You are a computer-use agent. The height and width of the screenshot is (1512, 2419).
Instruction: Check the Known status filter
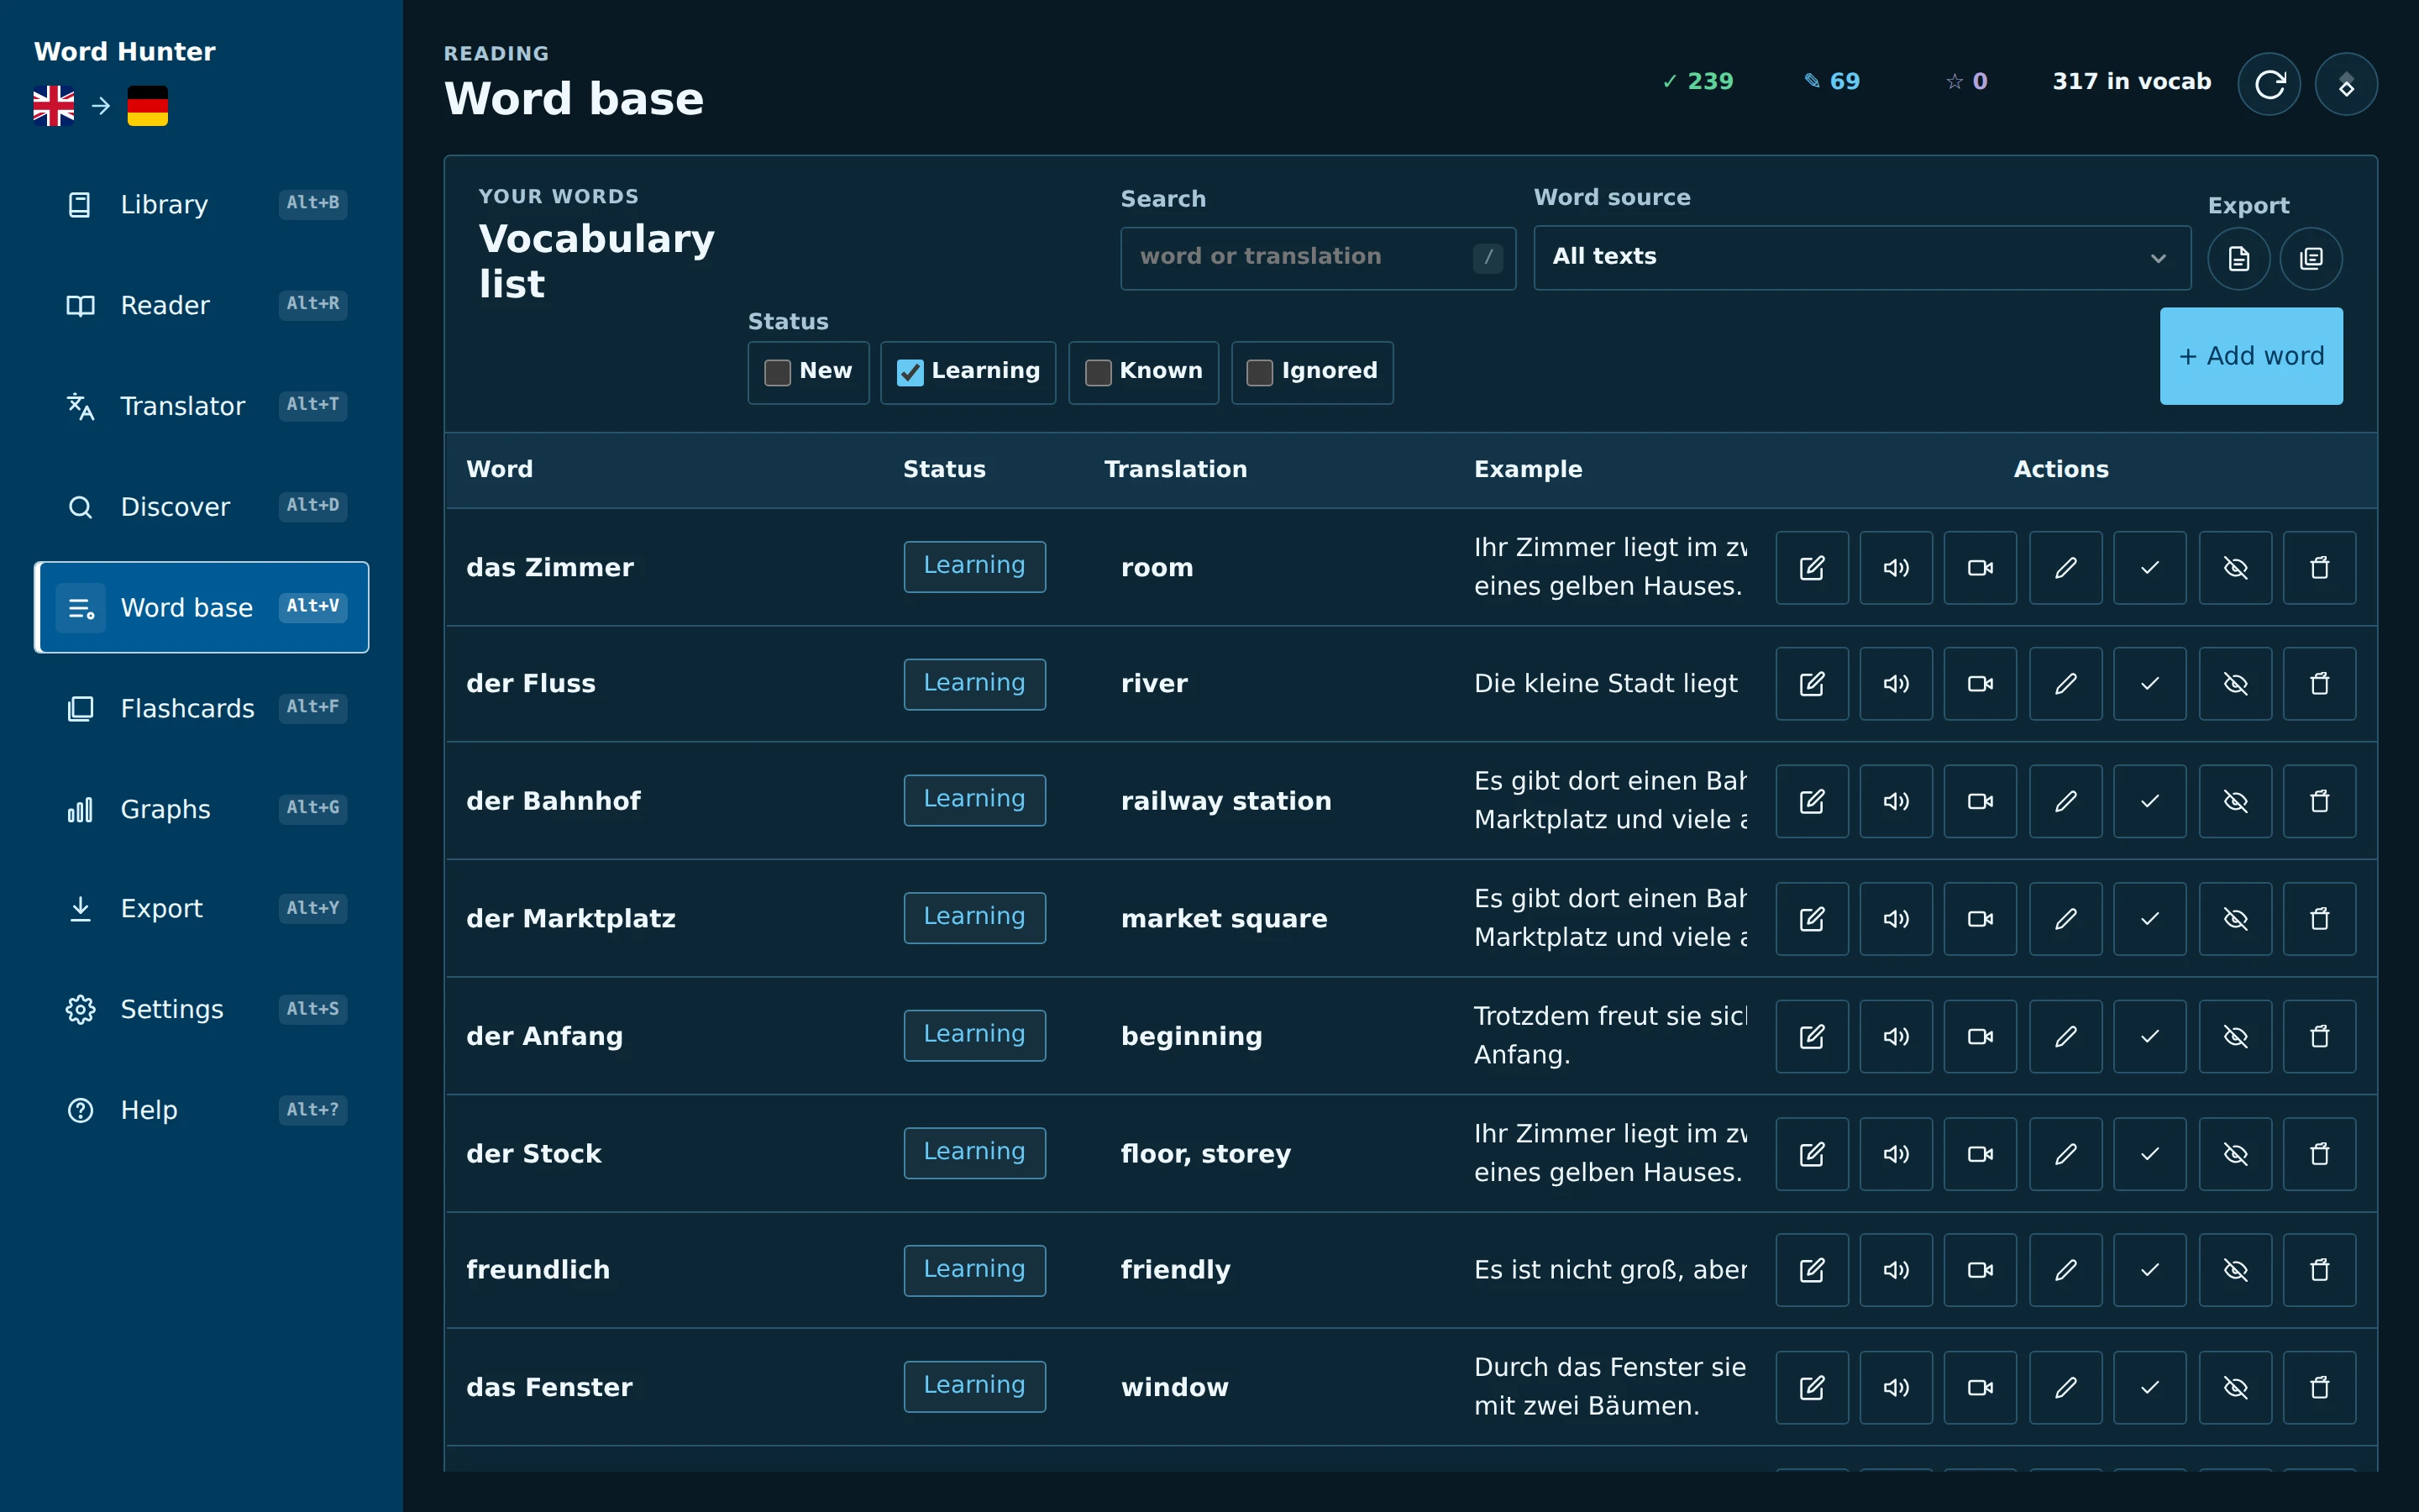(x=1098, y=372)
